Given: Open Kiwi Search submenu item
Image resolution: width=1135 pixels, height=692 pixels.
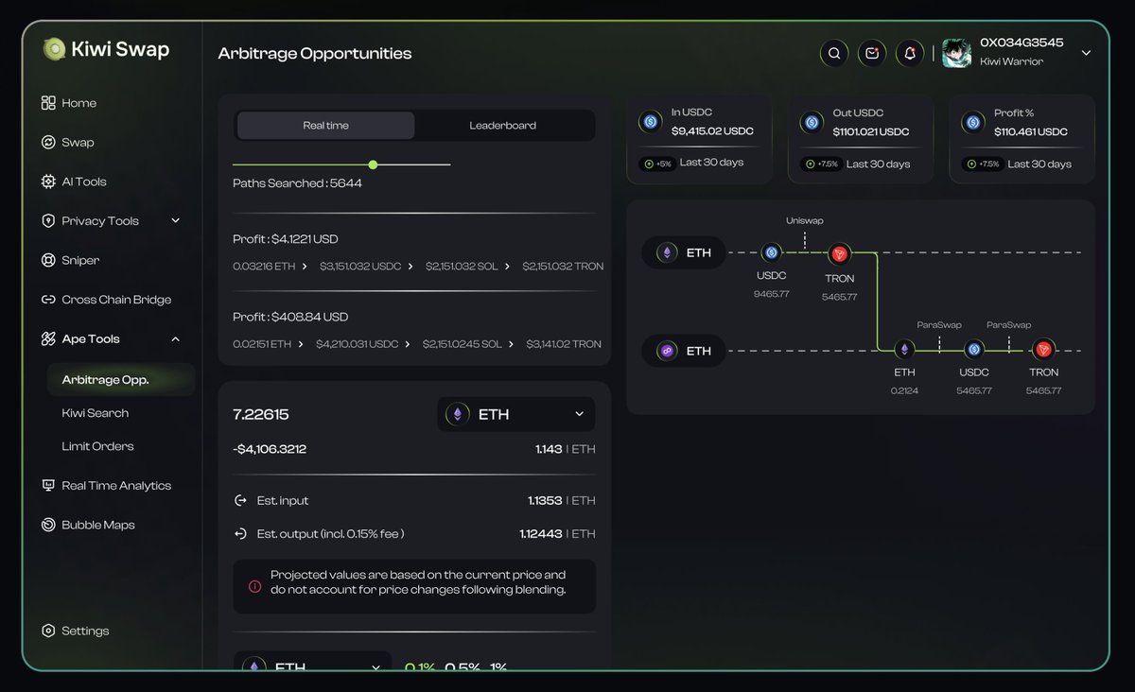Looking at the screenshot, I should click(96, 413).
